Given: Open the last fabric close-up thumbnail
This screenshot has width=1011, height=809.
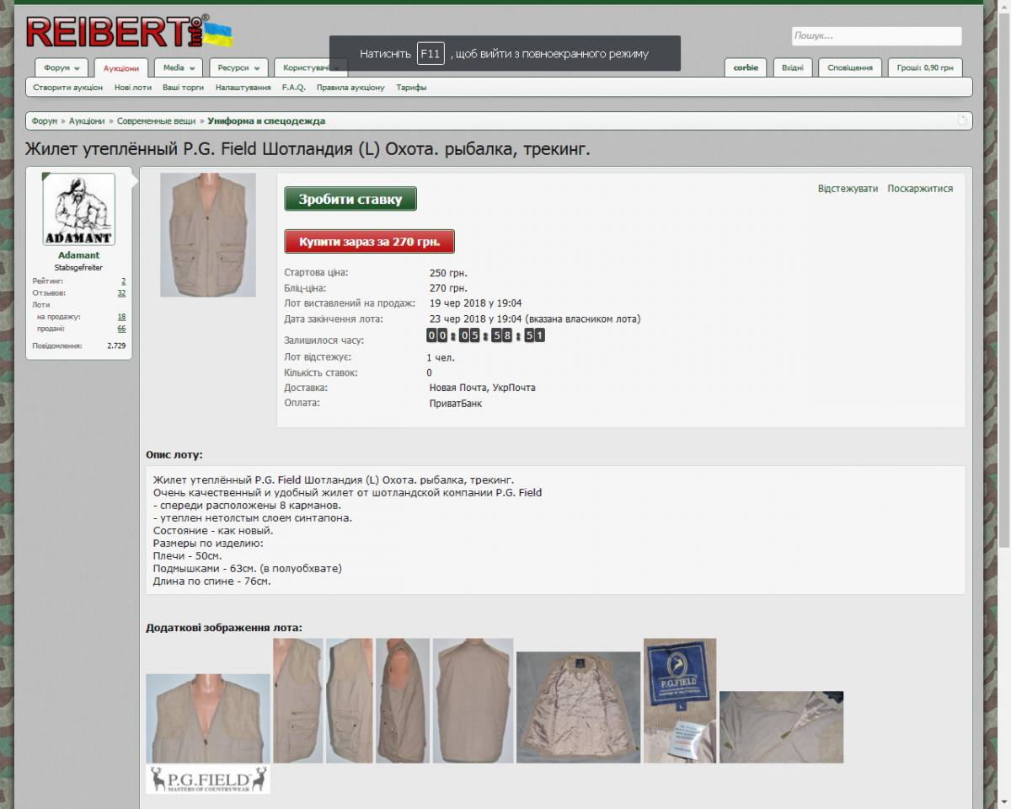Looking at the screenshot, I should [781, 727].
